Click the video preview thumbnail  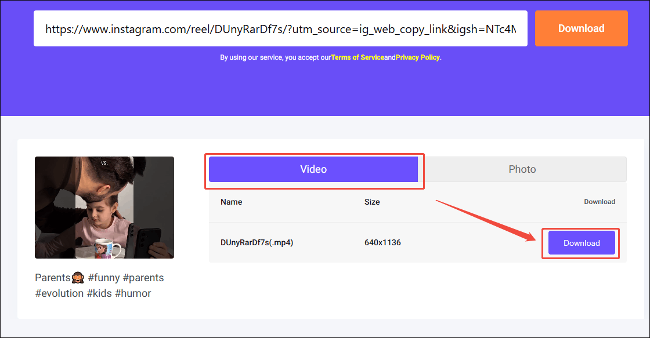104,207
